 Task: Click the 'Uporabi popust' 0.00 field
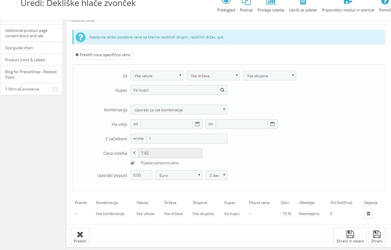coord(141,175)
